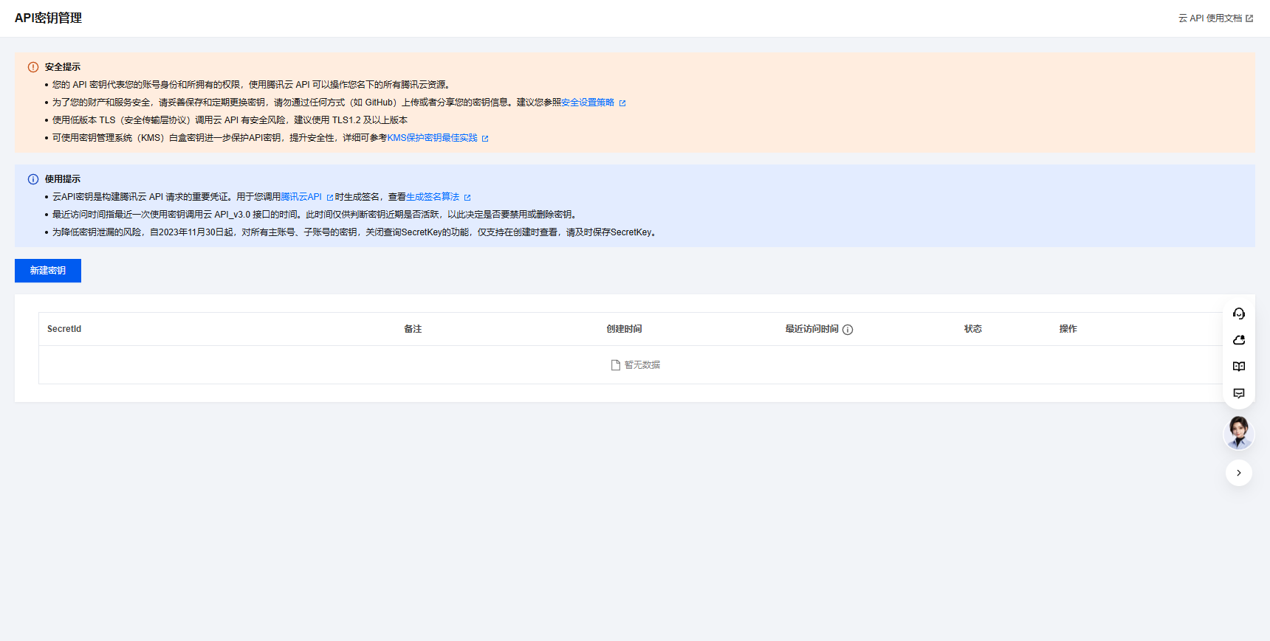Collapse the floating sidebar with the chevron arrow
The width and height of the screenshot is (1270, 641).
click(1239, 473)
